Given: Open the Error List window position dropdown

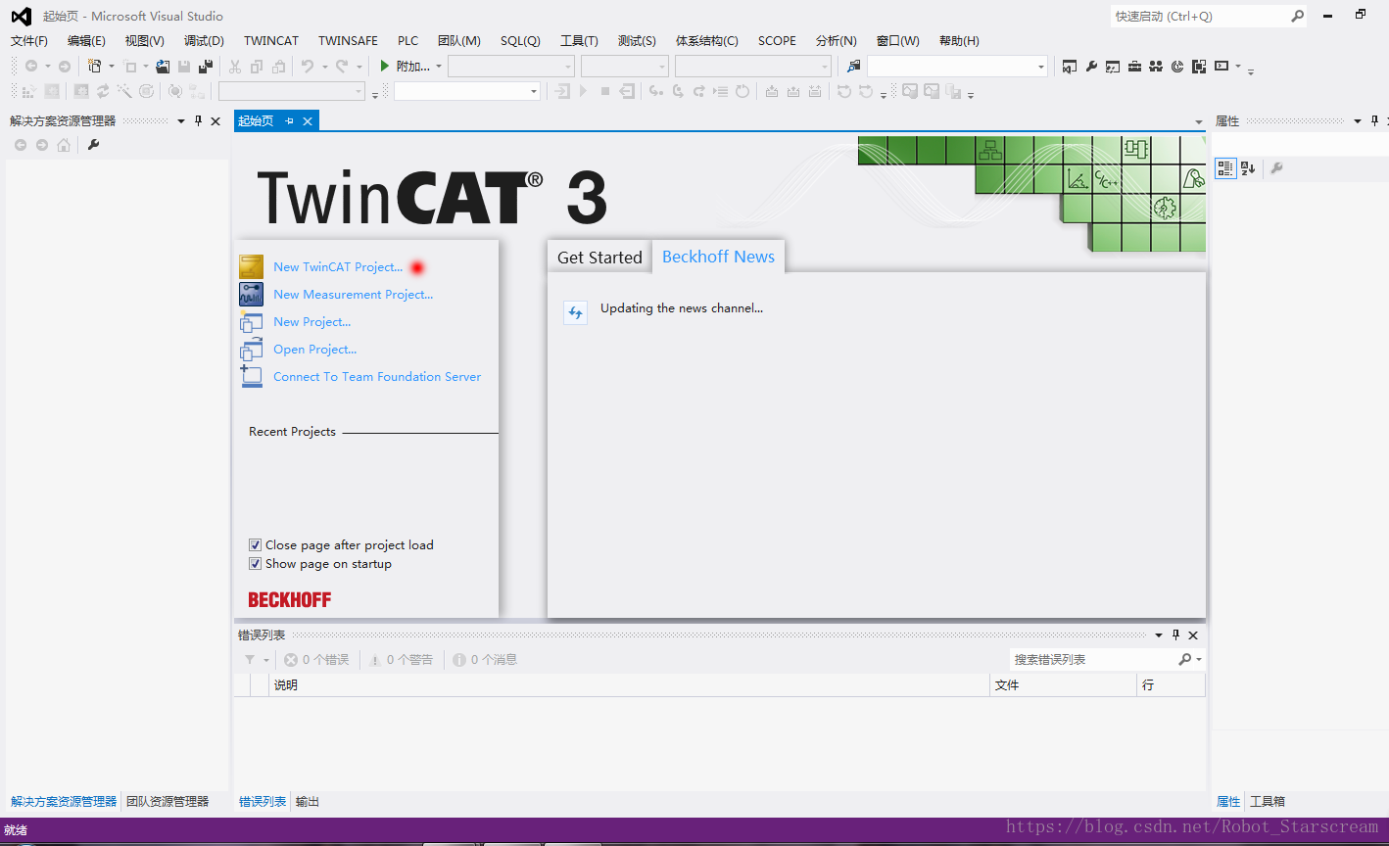Looking at the screenshot, I should [x=1159, y=634].
